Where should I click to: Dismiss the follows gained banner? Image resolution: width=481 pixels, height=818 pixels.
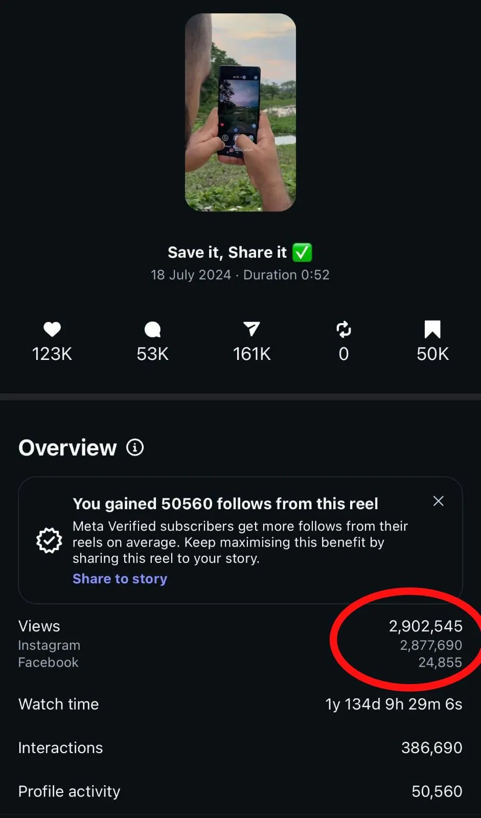pyautogui.click(x=438, y=501)
